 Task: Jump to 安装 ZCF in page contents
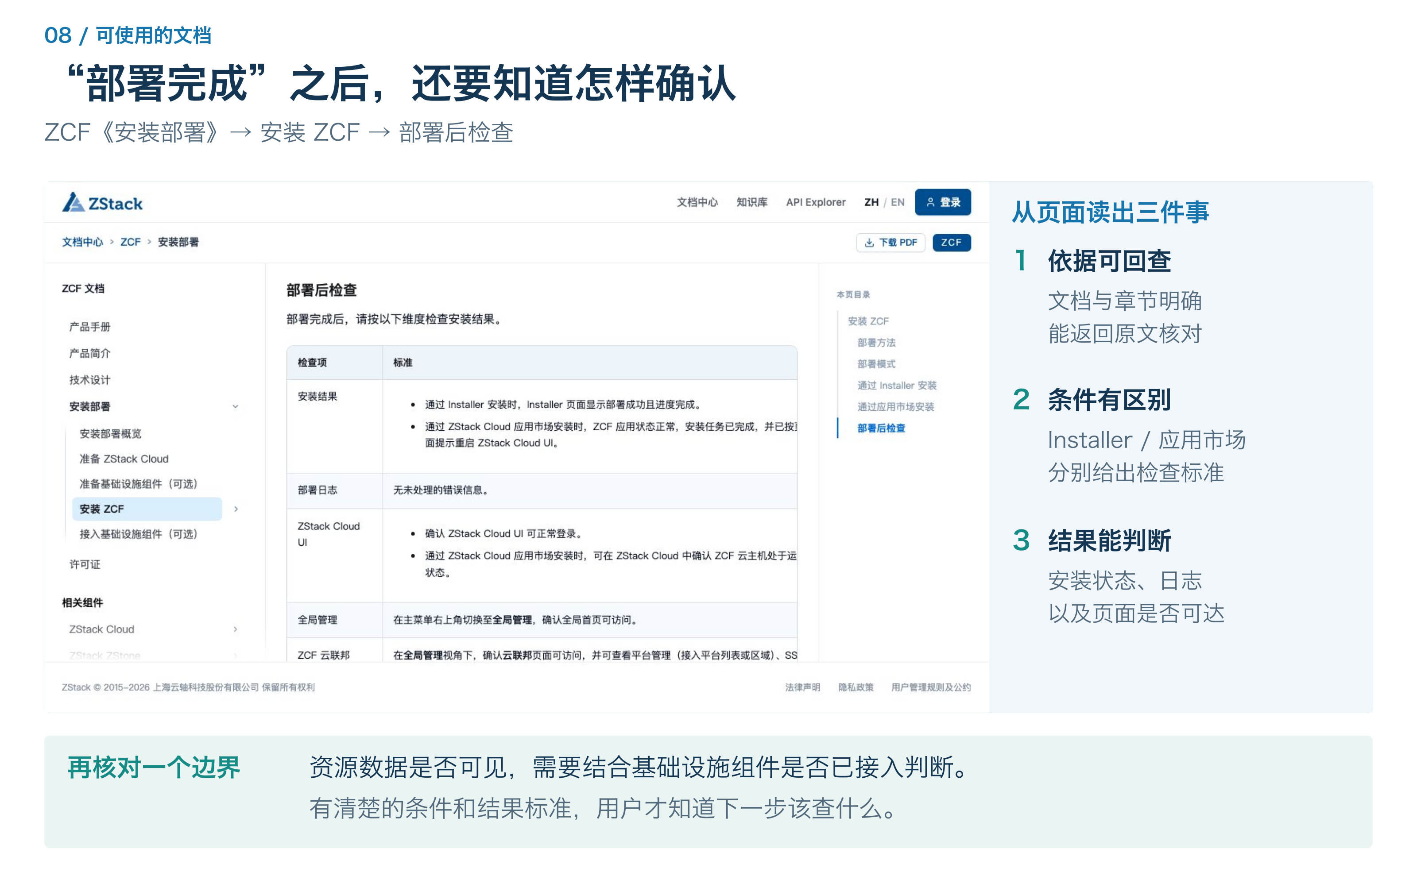[x=868, y=321]
